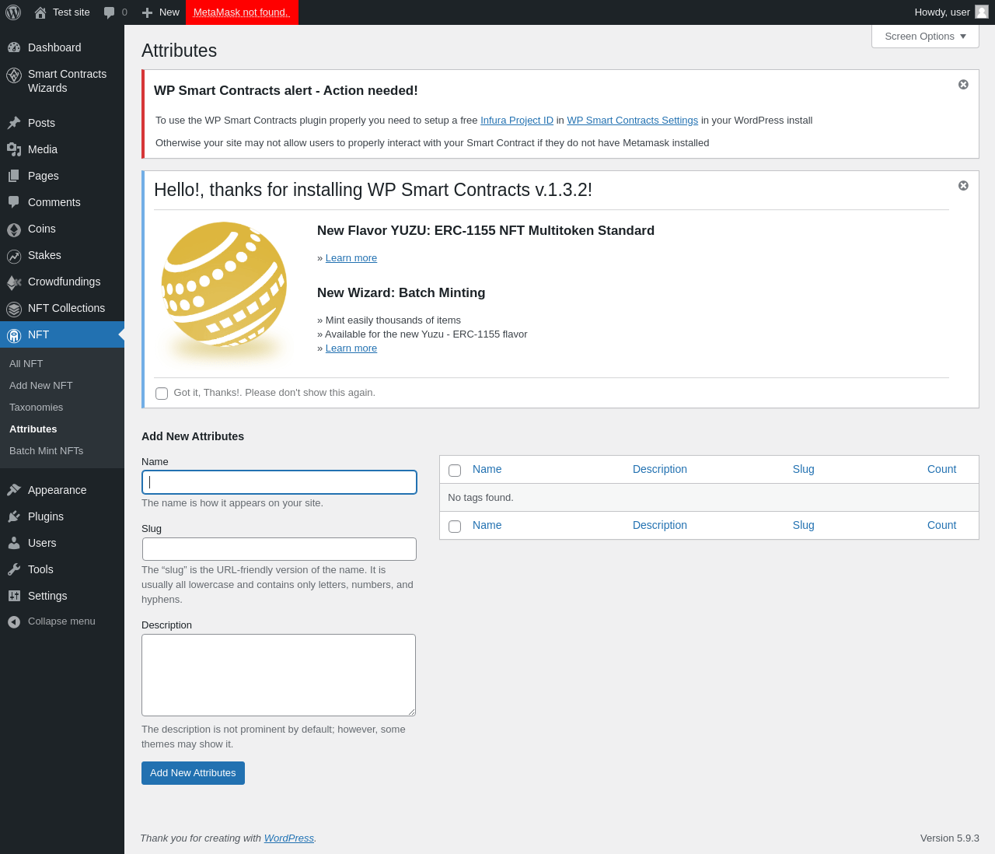Click the Appearance brush icon

click(14, 490)
